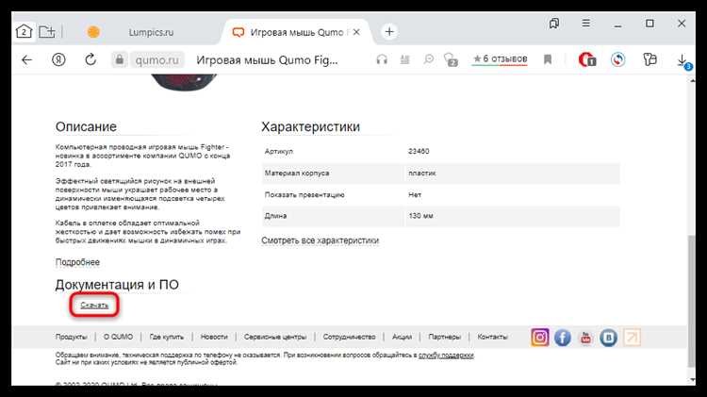Open Где купить footer link
Image resolution: width=707 pixels, height=397 pixels.
pyautogui.click(x=166, y=337)
